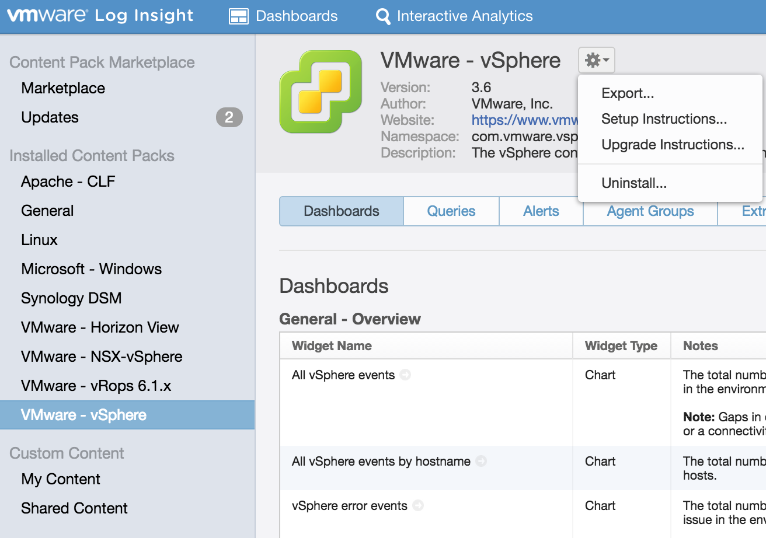Click the vSphere content pack logo icon
The image size is (766, 538).
coord(321,92)
